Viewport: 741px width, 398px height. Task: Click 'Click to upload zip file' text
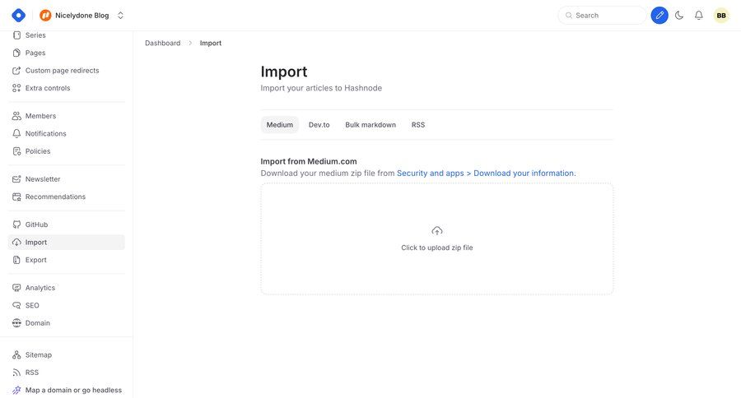[x=436, y=248]
